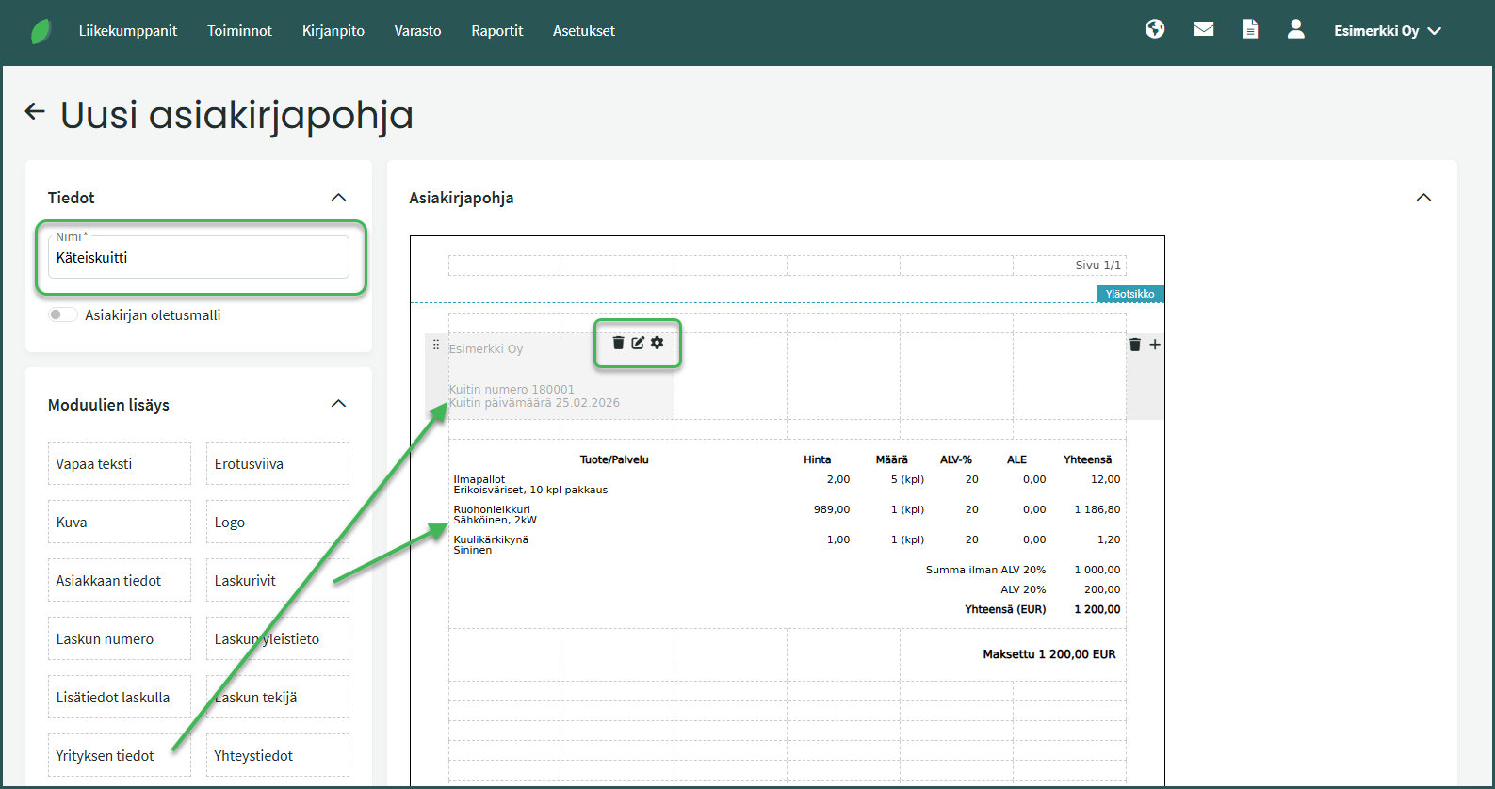Open the Raportit menu
1495x789 pixels.
[496, 31]
